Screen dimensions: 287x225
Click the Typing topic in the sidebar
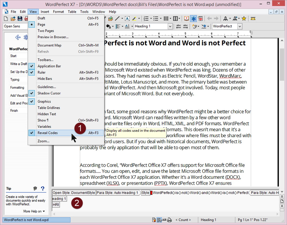15,79
